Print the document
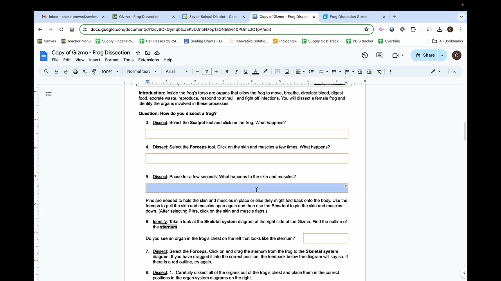The image size is (501, 281). click(75, 71)
